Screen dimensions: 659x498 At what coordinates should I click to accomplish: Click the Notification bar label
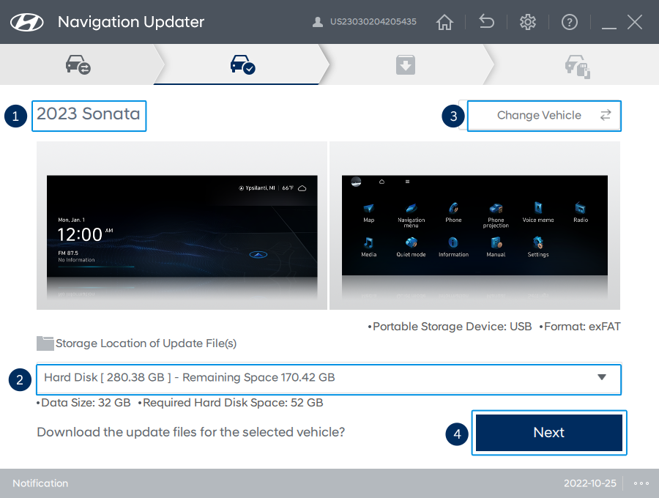point(40,483)
